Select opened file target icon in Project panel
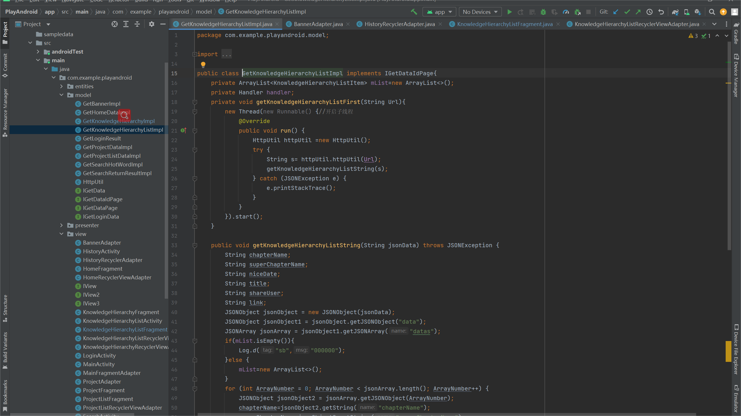This screenshot has height=416, width=741. pyautogui.click(x=115, y=24)
